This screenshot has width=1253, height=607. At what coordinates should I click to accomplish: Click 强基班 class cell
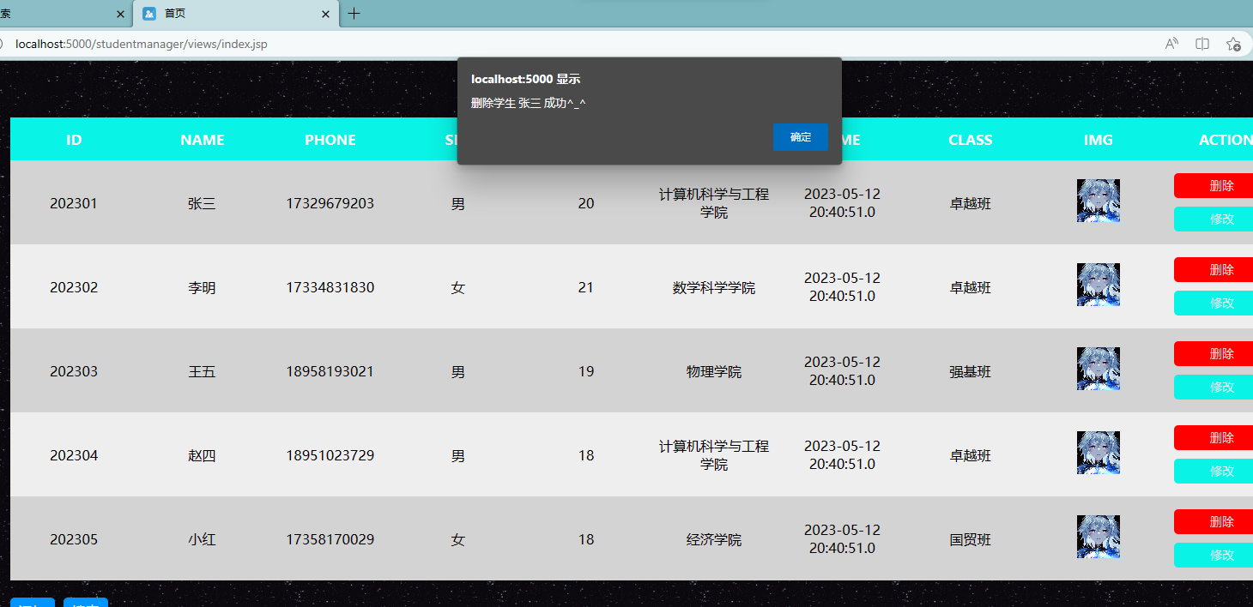coord(970,371)
